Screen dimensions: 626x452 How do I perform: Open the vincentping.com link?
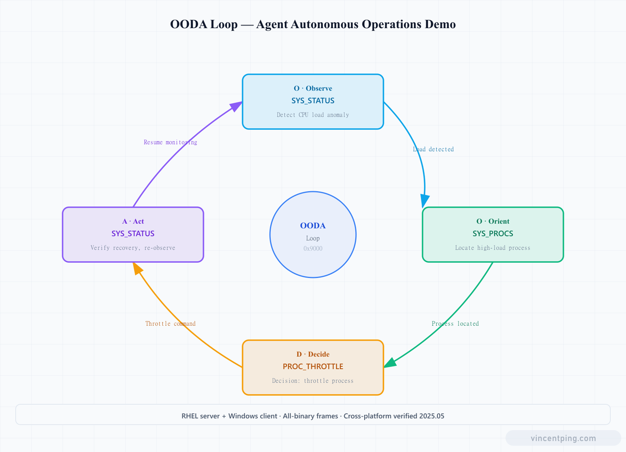click(563, 438)
